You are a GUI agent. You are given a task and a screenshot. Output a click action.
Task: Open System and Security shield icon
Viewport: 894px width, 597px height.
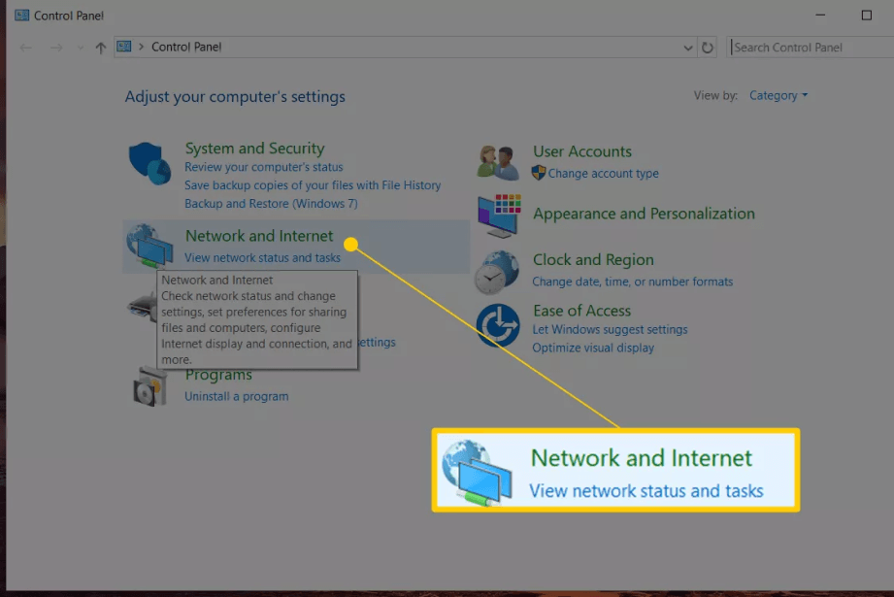[149, 164]
